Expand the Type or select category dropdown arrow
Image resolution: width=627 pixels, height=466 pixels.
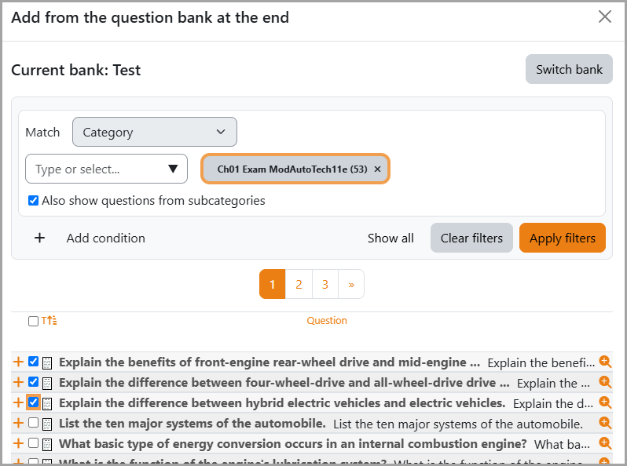click(173, 169)
